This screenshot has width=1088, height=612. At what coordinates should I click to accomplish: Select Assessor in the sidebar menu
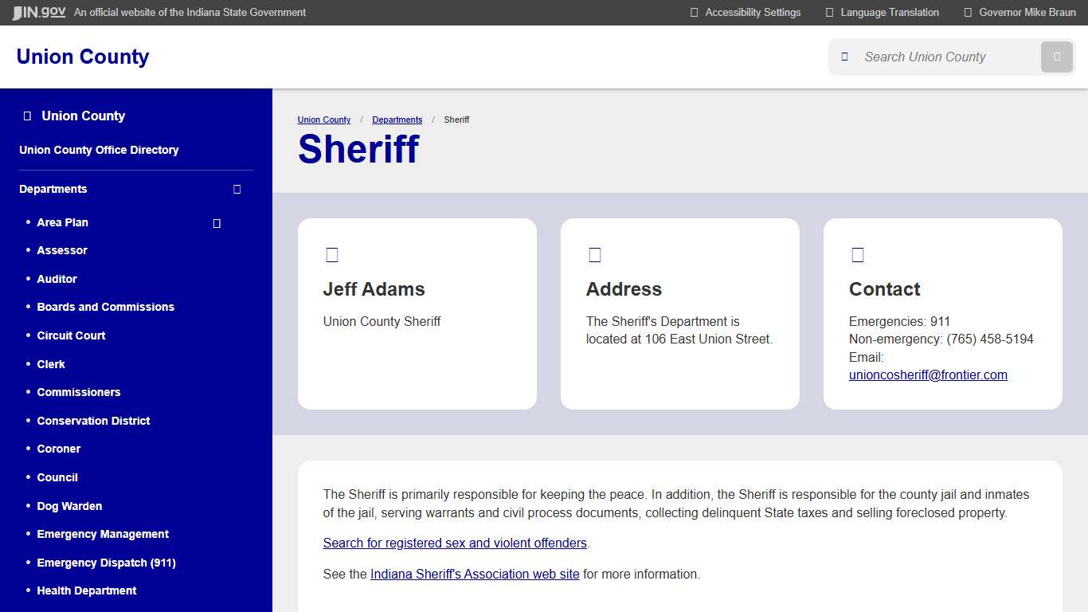click(x=62, y=250)
